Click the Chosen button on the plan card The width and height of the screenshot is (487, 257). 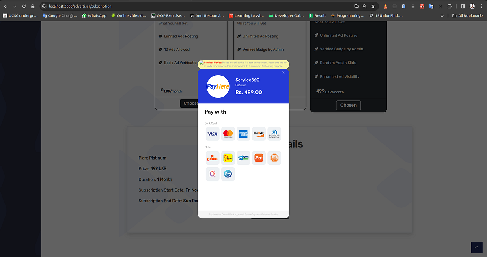[x=348, y=105]
